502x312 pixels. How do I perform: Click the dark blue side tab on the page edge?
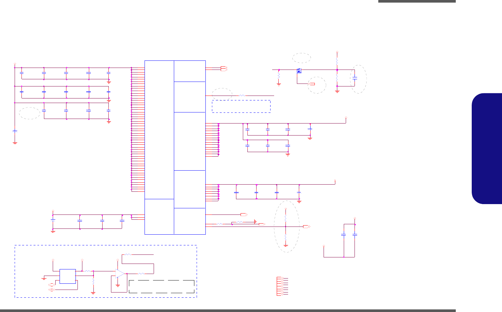click(487, 149)
